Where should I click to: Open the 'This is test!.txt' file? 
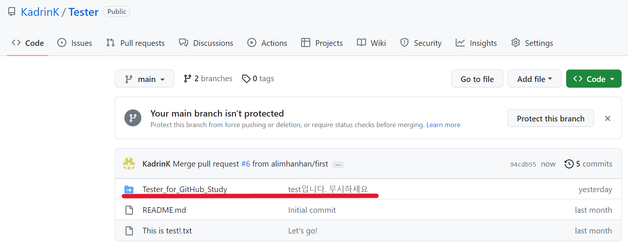(167, 231)
